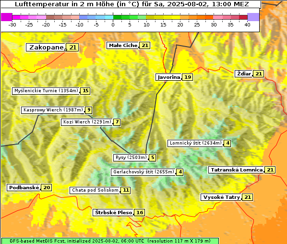Click Vysoké Tatry temperature value 21
287x244 pixels.
[x=248, y=197]
